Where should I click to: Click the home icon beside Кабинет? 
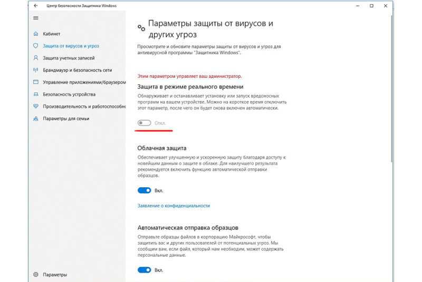36,34
